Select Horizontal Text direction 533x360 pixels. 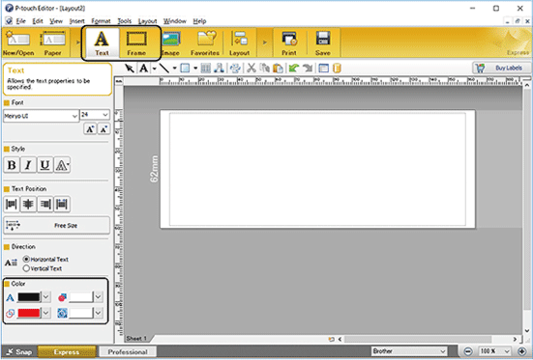pos(45,260)
